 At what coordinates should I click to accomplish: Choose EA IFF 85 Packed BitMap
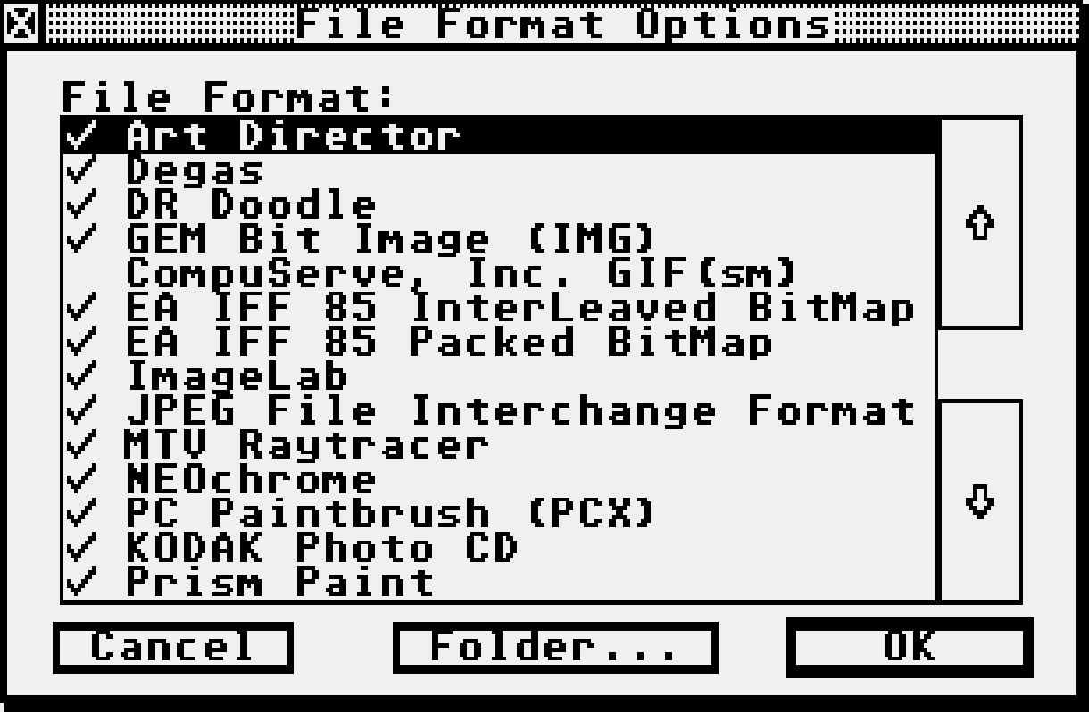tap(500, 342)
